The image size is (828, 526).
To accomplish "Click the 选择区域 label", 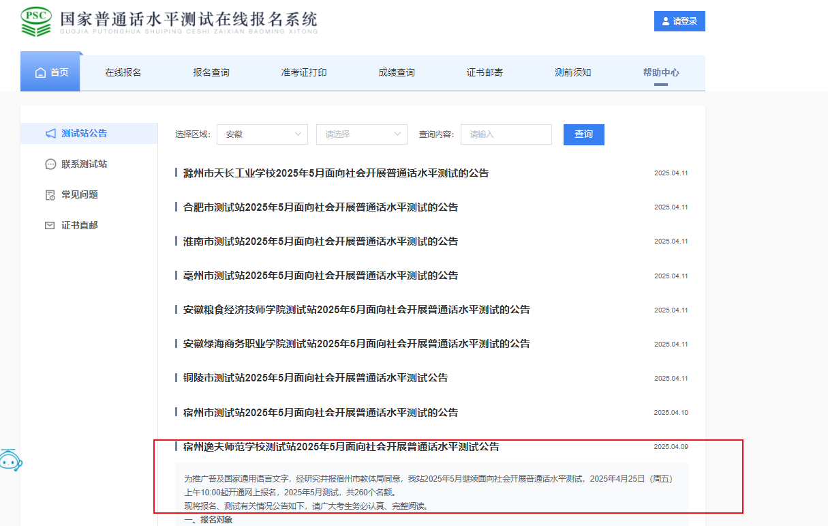I will tap(193, 134).
